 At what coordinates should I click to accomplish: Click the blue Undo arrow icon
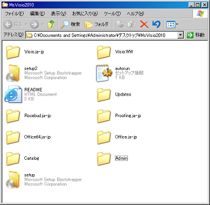[156, 24]
